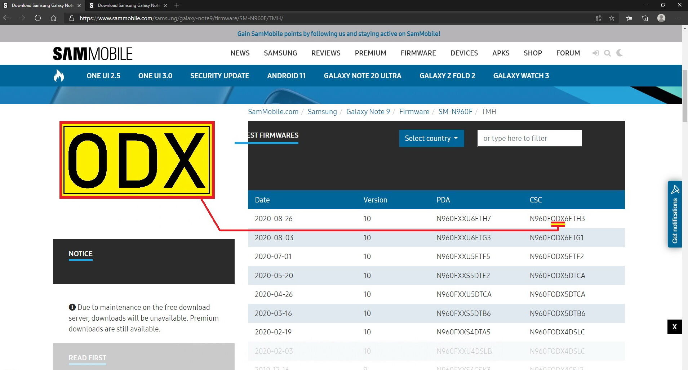Click the SamMobile.com breadcrumb
Viewport: 688px width, 370px height.
[273, 112]
